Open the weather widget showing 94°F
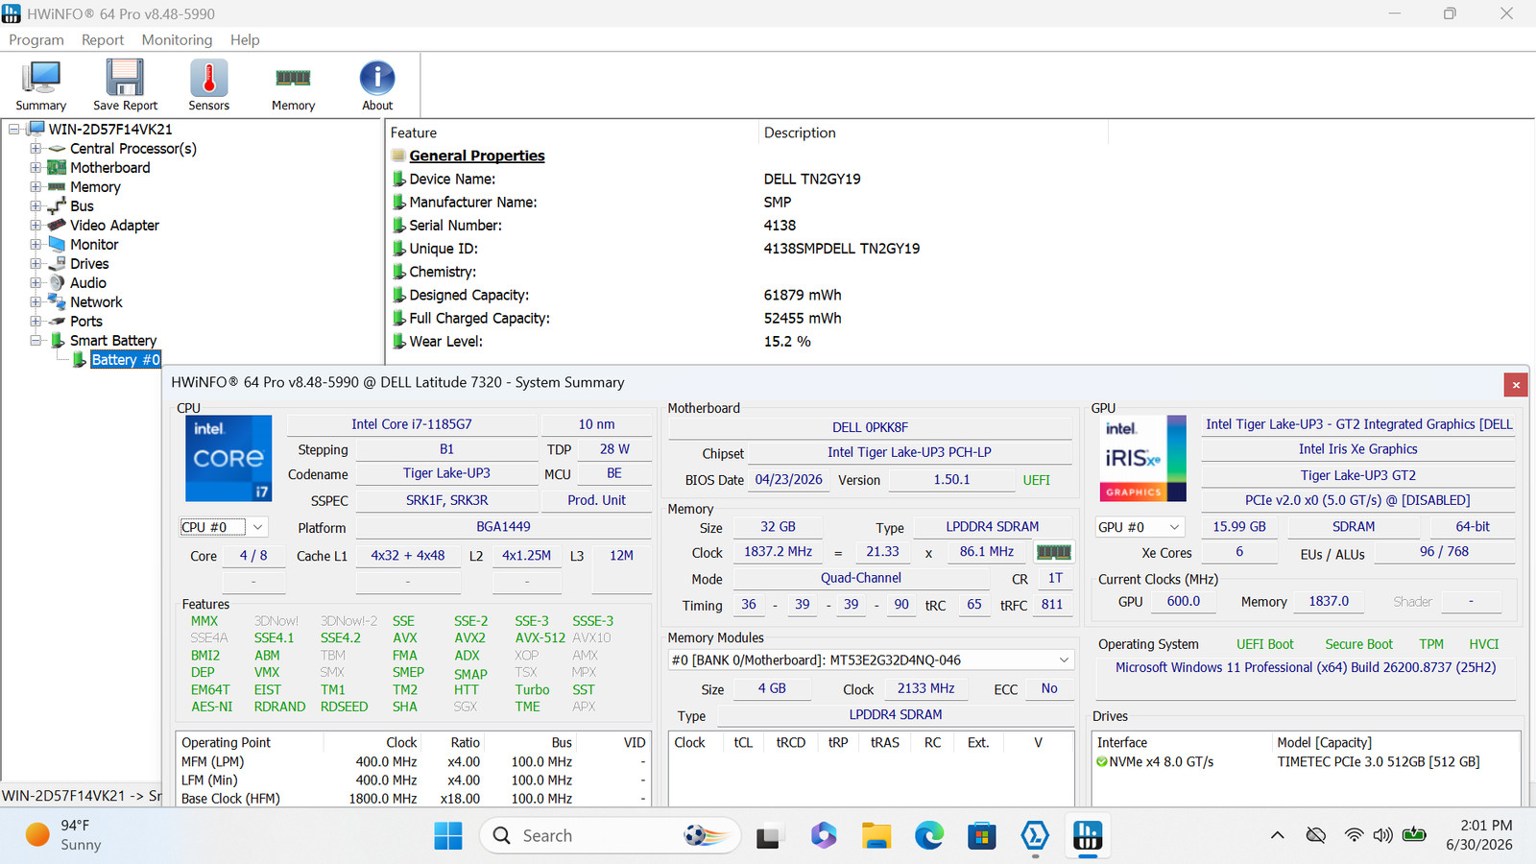Screen dimensions: 1536x864 63,835
